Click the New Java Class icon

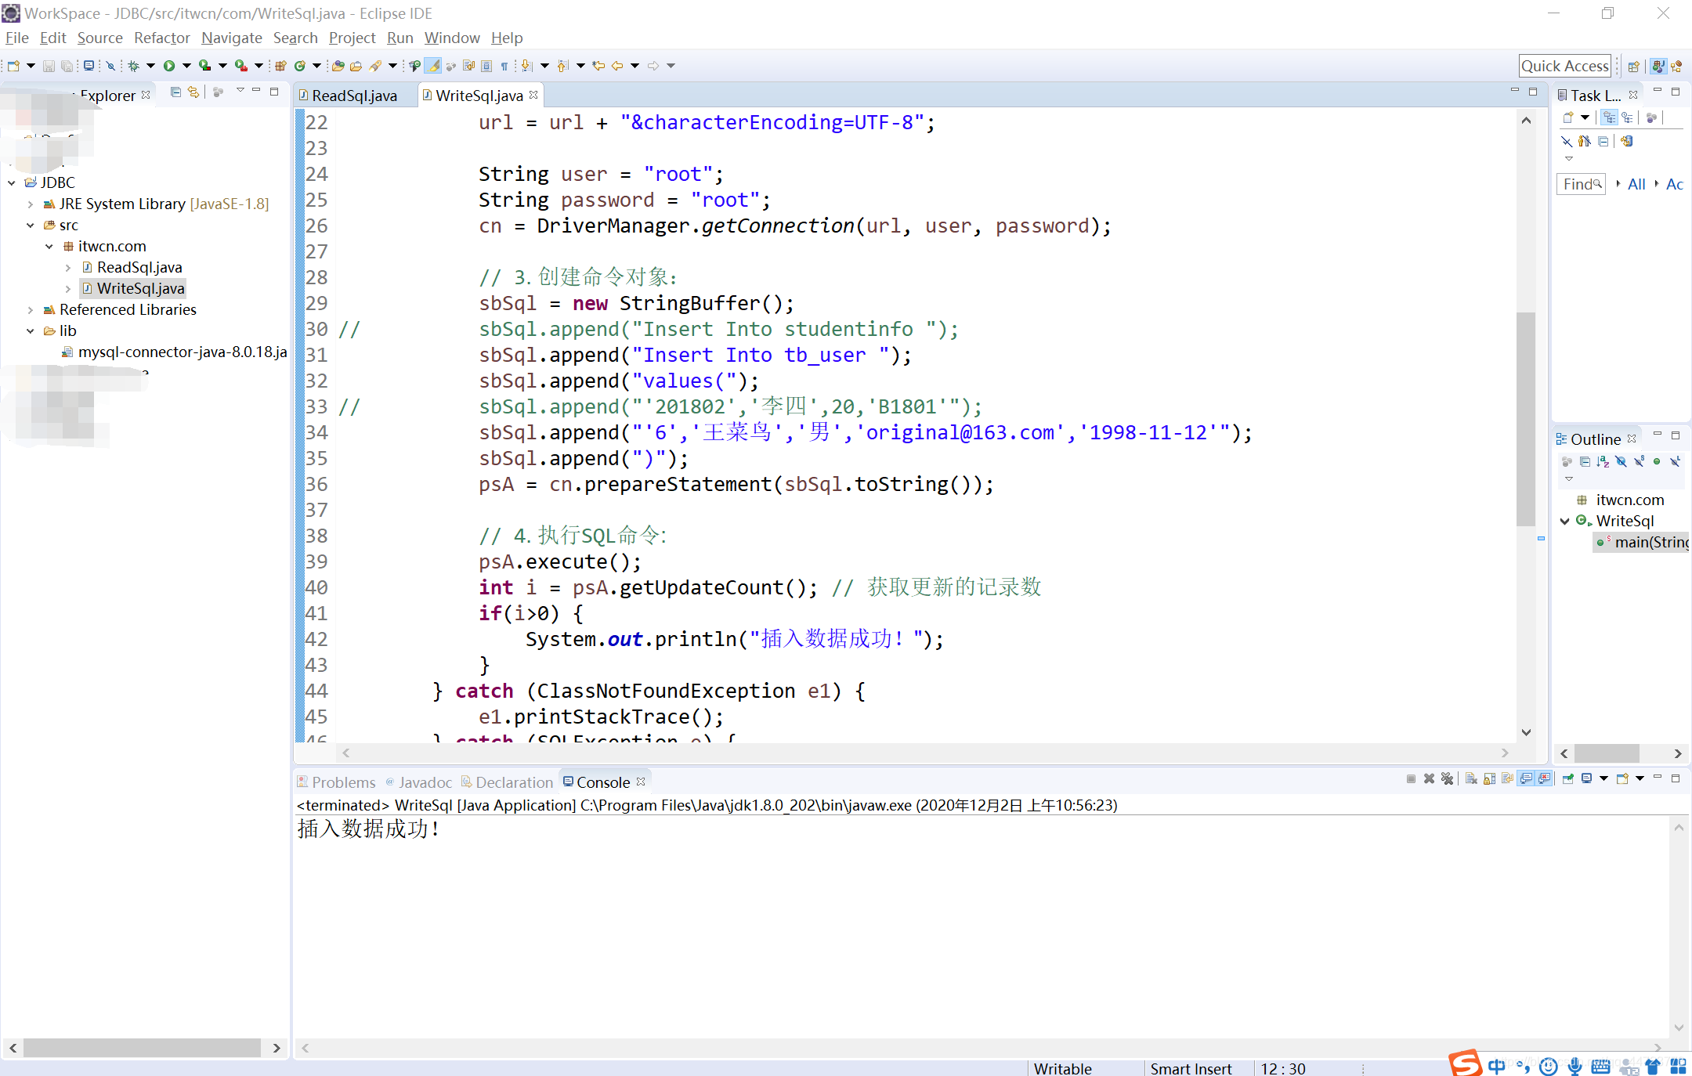[x=299, y=66]
